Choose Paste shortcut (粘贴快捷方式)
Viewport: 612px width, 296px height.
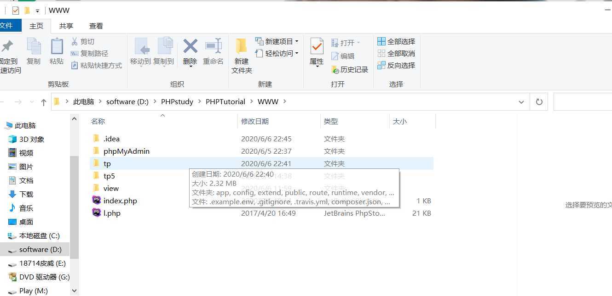[96, 65]
